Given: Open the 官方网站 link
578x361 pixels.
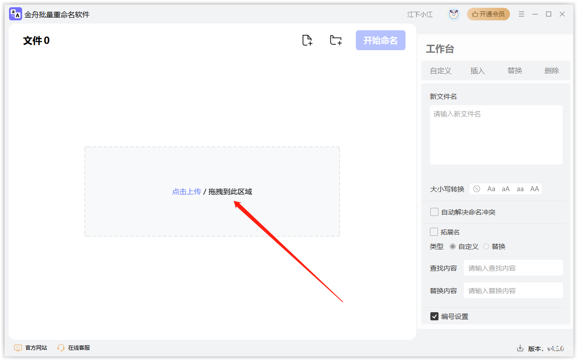Looking at the screenshot, I should point(36,348).
